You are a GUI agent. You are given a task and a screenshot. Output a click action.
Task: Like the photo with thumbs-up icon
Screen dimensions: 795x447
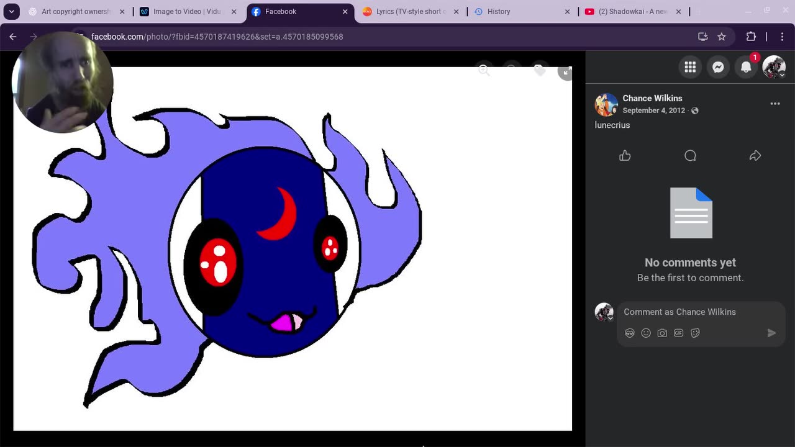pos(625,156)
